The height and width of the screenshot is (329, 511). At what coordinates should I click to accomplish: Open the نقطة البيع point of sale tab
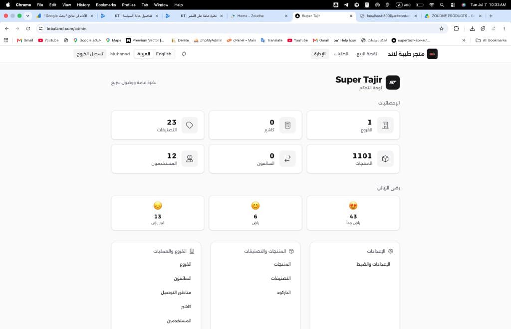point(367,54)
